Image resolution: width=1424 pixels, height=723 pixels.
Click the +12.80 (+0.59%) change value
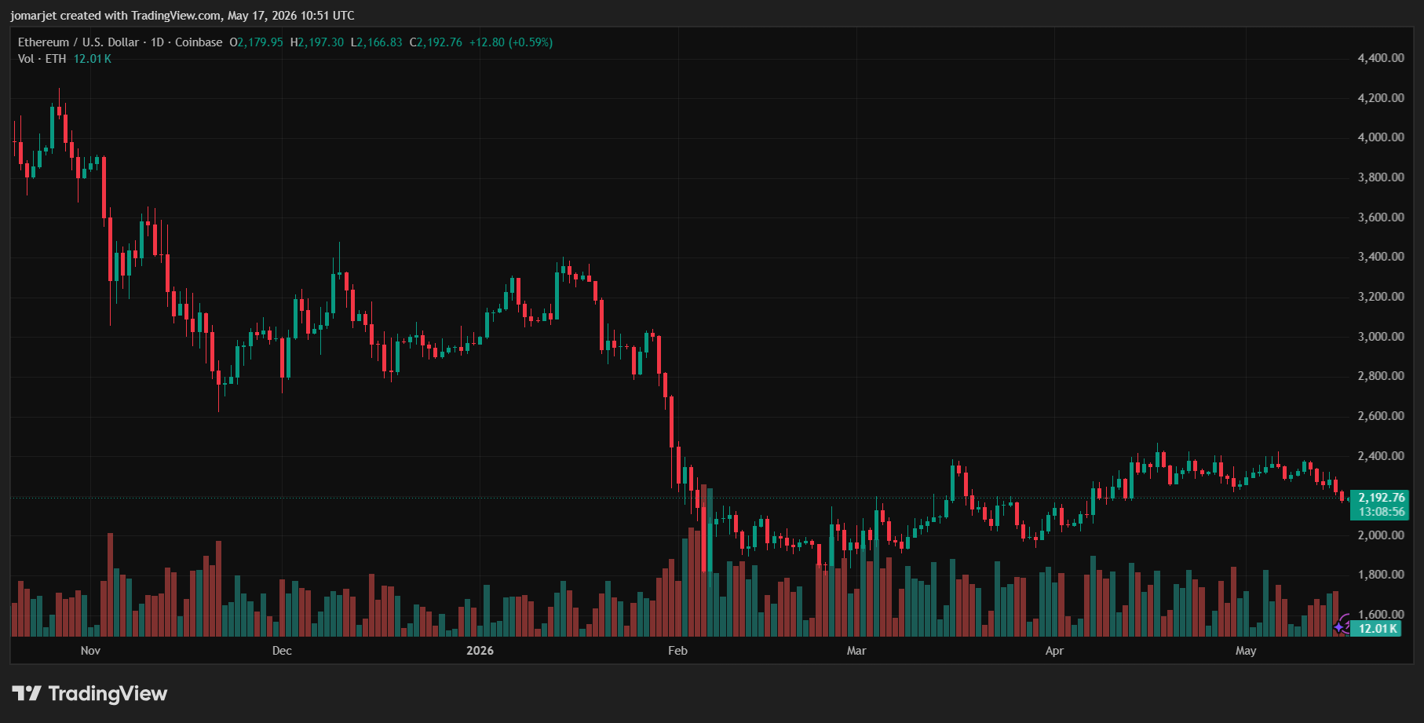pyautogui.click(x=511, y=42)
